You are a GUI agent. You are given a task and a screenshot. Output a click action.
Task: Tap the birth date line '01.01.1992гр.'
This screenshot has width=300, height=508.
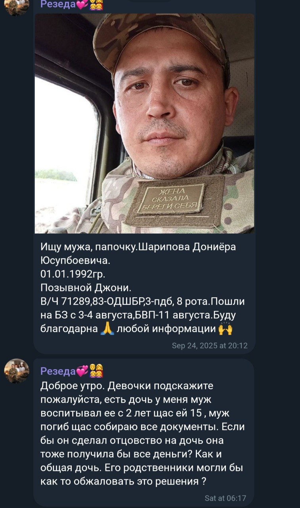pyautogui.click(x=73, y=274)
